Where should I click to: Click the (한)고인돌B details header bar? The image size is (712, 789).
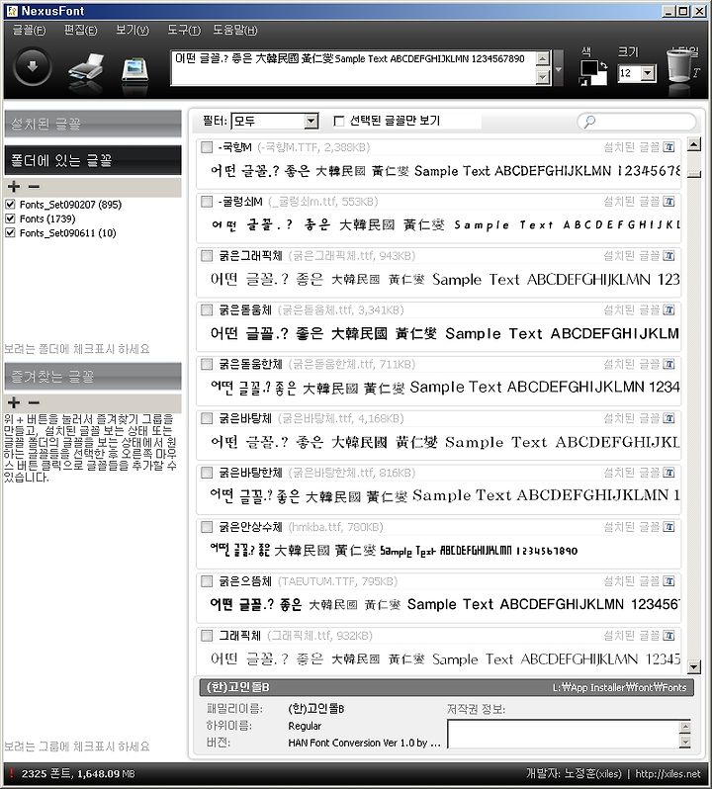(446, 687)
